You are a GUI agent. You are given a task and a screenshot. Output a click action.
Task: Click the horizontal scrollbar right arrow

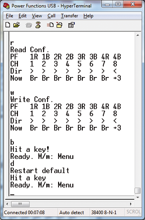pyautogui.click(x=131, y=204)
